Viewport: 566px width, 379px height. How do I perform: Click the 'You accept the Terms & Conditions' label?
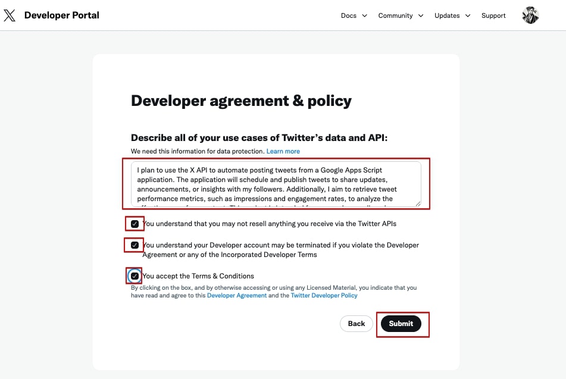tap(198, 276)
